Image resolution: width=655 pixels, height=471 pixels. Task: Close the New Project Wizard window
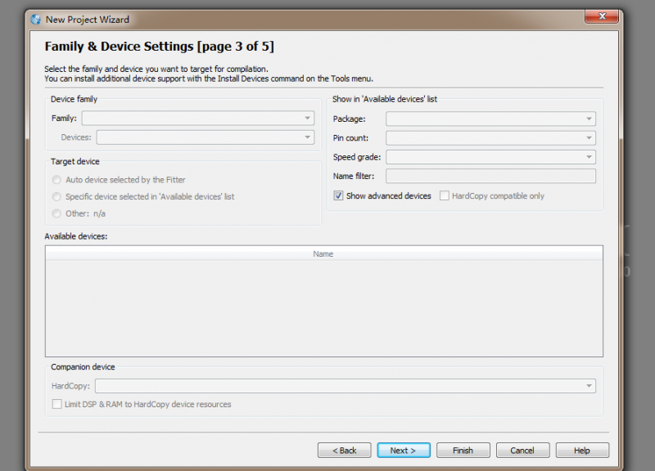602,16
